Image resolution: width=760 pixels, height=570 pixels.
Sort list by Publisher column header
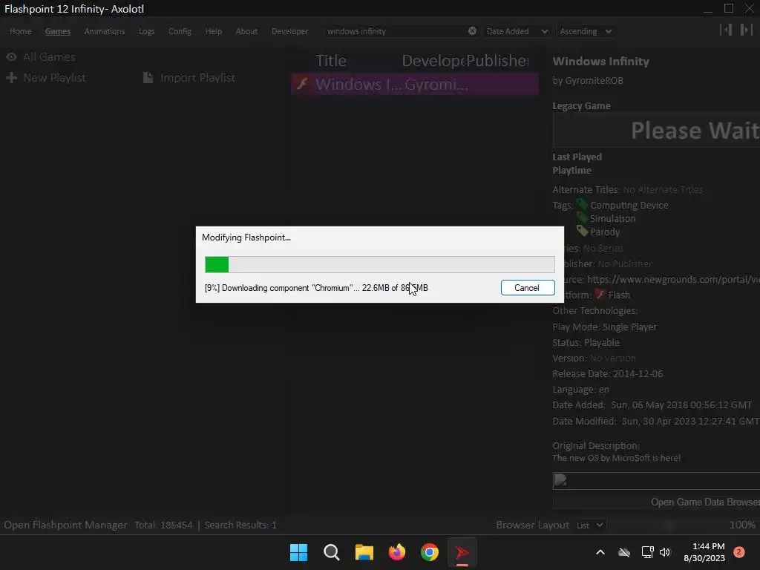coord(497,61)
